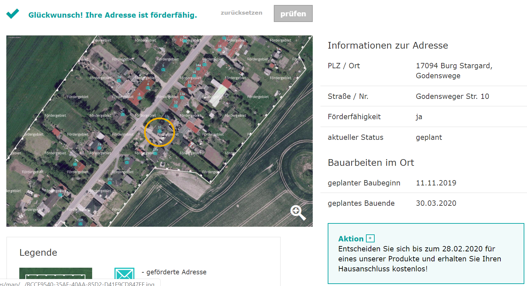Click envelope marker for house 2c
The image size is (527, 286).
coord(123,114)
